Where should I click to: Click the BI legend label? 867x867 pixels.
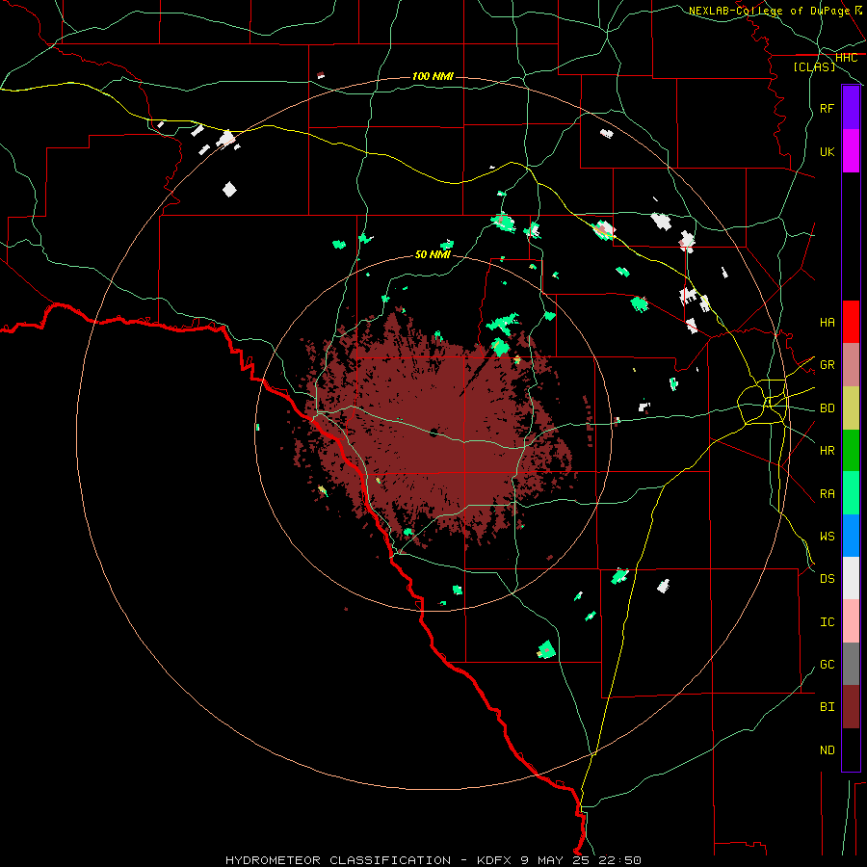(827, 707)
